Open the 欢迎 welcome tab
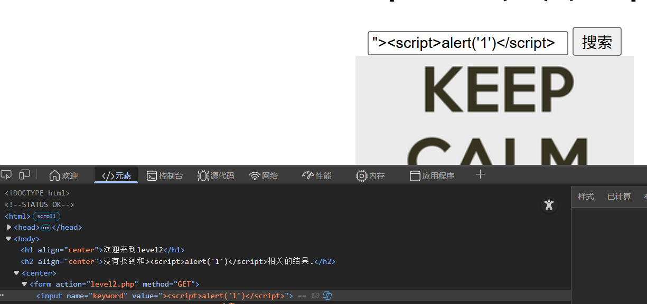 (63, 175)
